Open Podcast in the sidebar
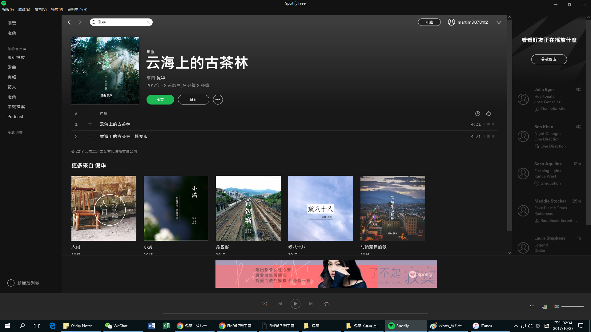The width and height of the screenshot is (591, 332). tap(15, 117)
